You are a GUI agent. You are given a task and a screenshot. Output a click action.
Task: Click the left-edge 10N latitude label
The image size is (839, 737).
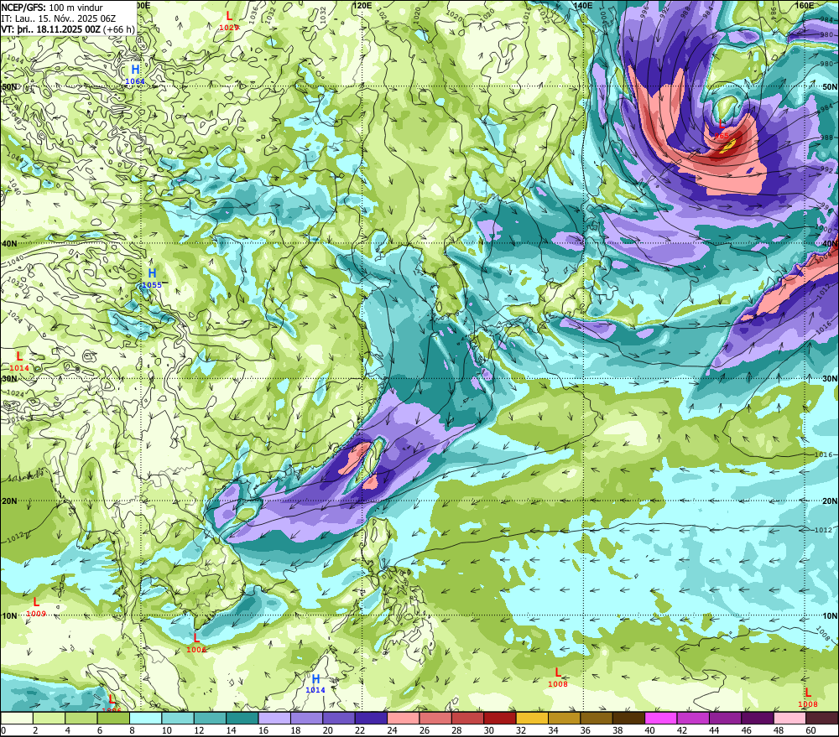coord(9,615)
